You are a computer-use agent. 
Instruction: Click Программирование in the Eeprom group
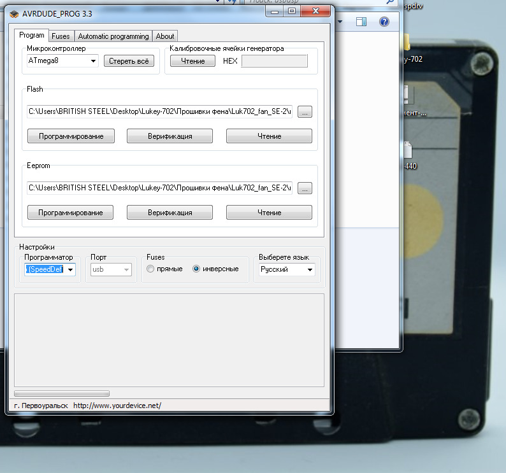tap(70, 213)
